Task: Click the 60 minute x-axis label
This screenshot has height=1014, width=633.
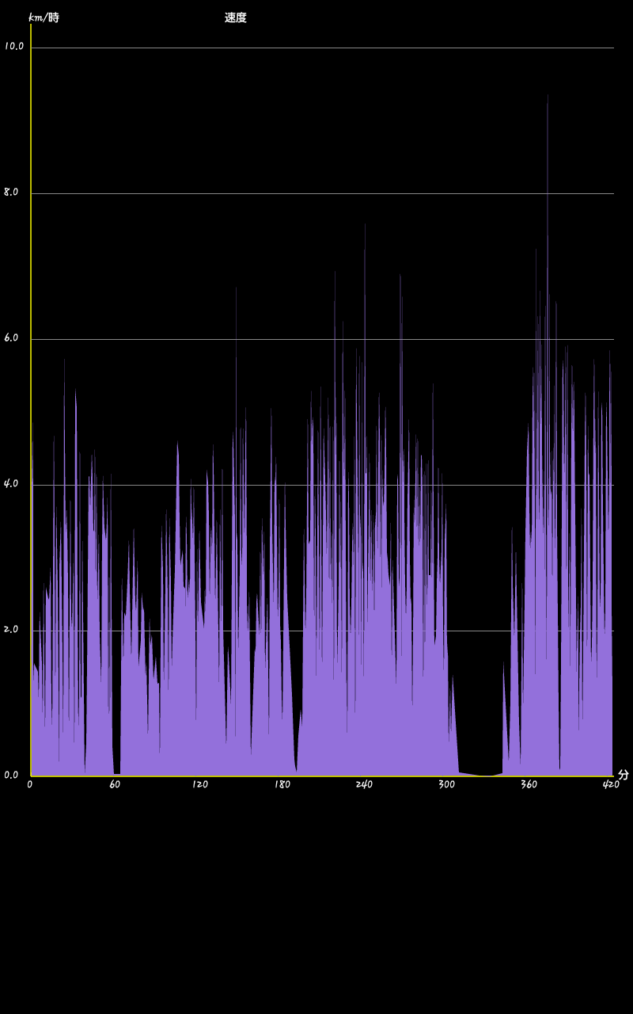Action: [x=115, y=784]
